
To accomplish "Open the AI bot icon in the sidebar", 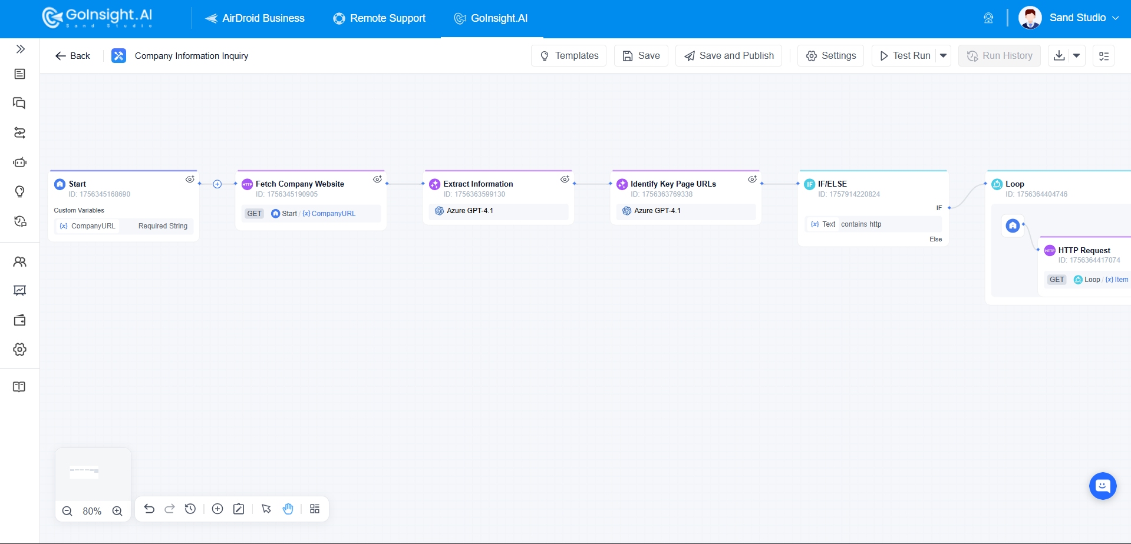I will click(x=20, y=162).
